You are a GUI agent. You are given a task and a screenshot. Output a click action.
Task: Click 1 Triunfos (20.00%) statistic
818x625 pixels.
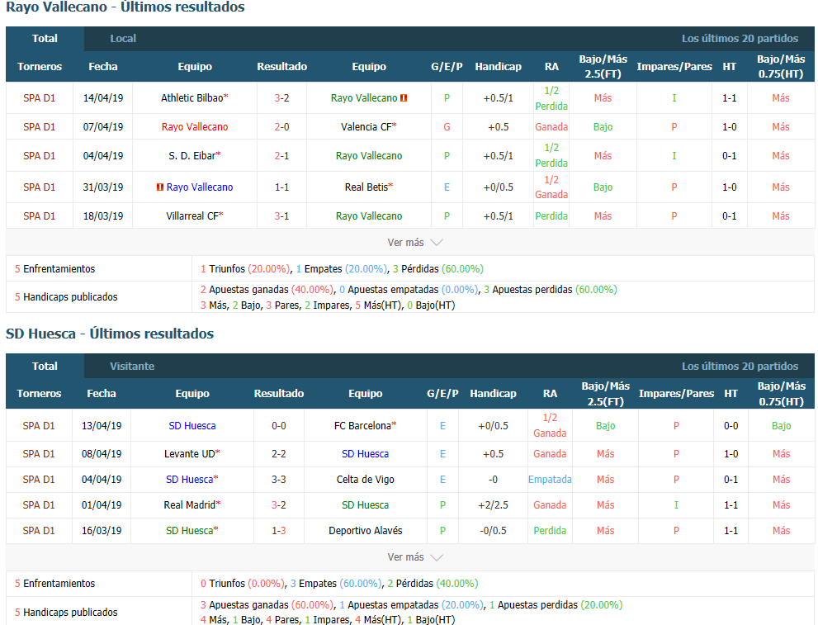[244, 269]
